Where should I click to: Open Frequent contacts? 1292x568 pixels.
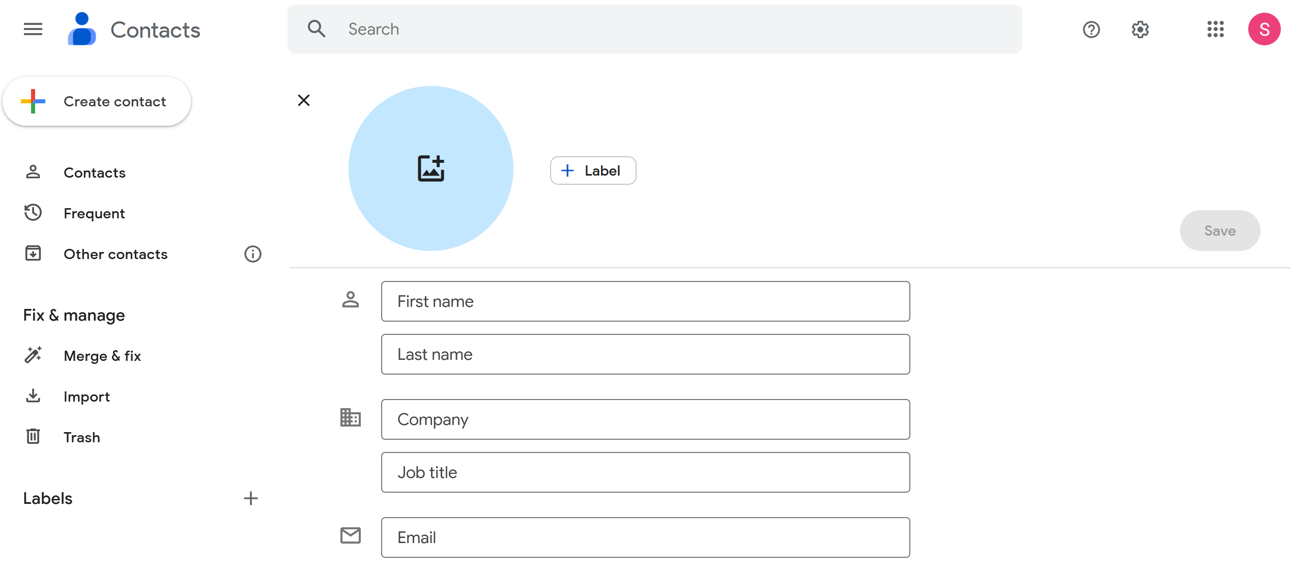[94, 213]
